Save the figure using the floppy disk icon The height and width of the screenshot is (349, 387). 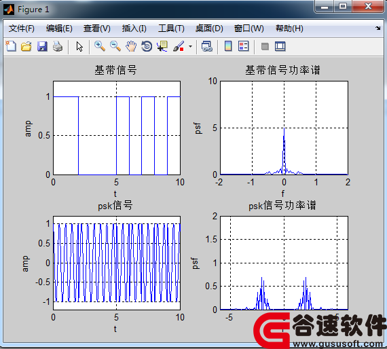click(42, 46)
